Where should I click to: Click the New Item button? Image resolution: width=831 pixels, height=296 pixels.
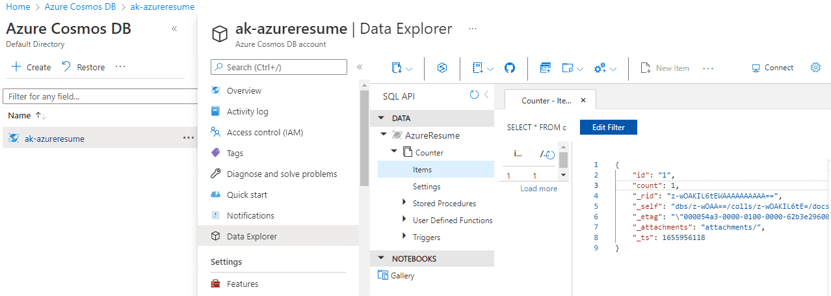point(665,68)
